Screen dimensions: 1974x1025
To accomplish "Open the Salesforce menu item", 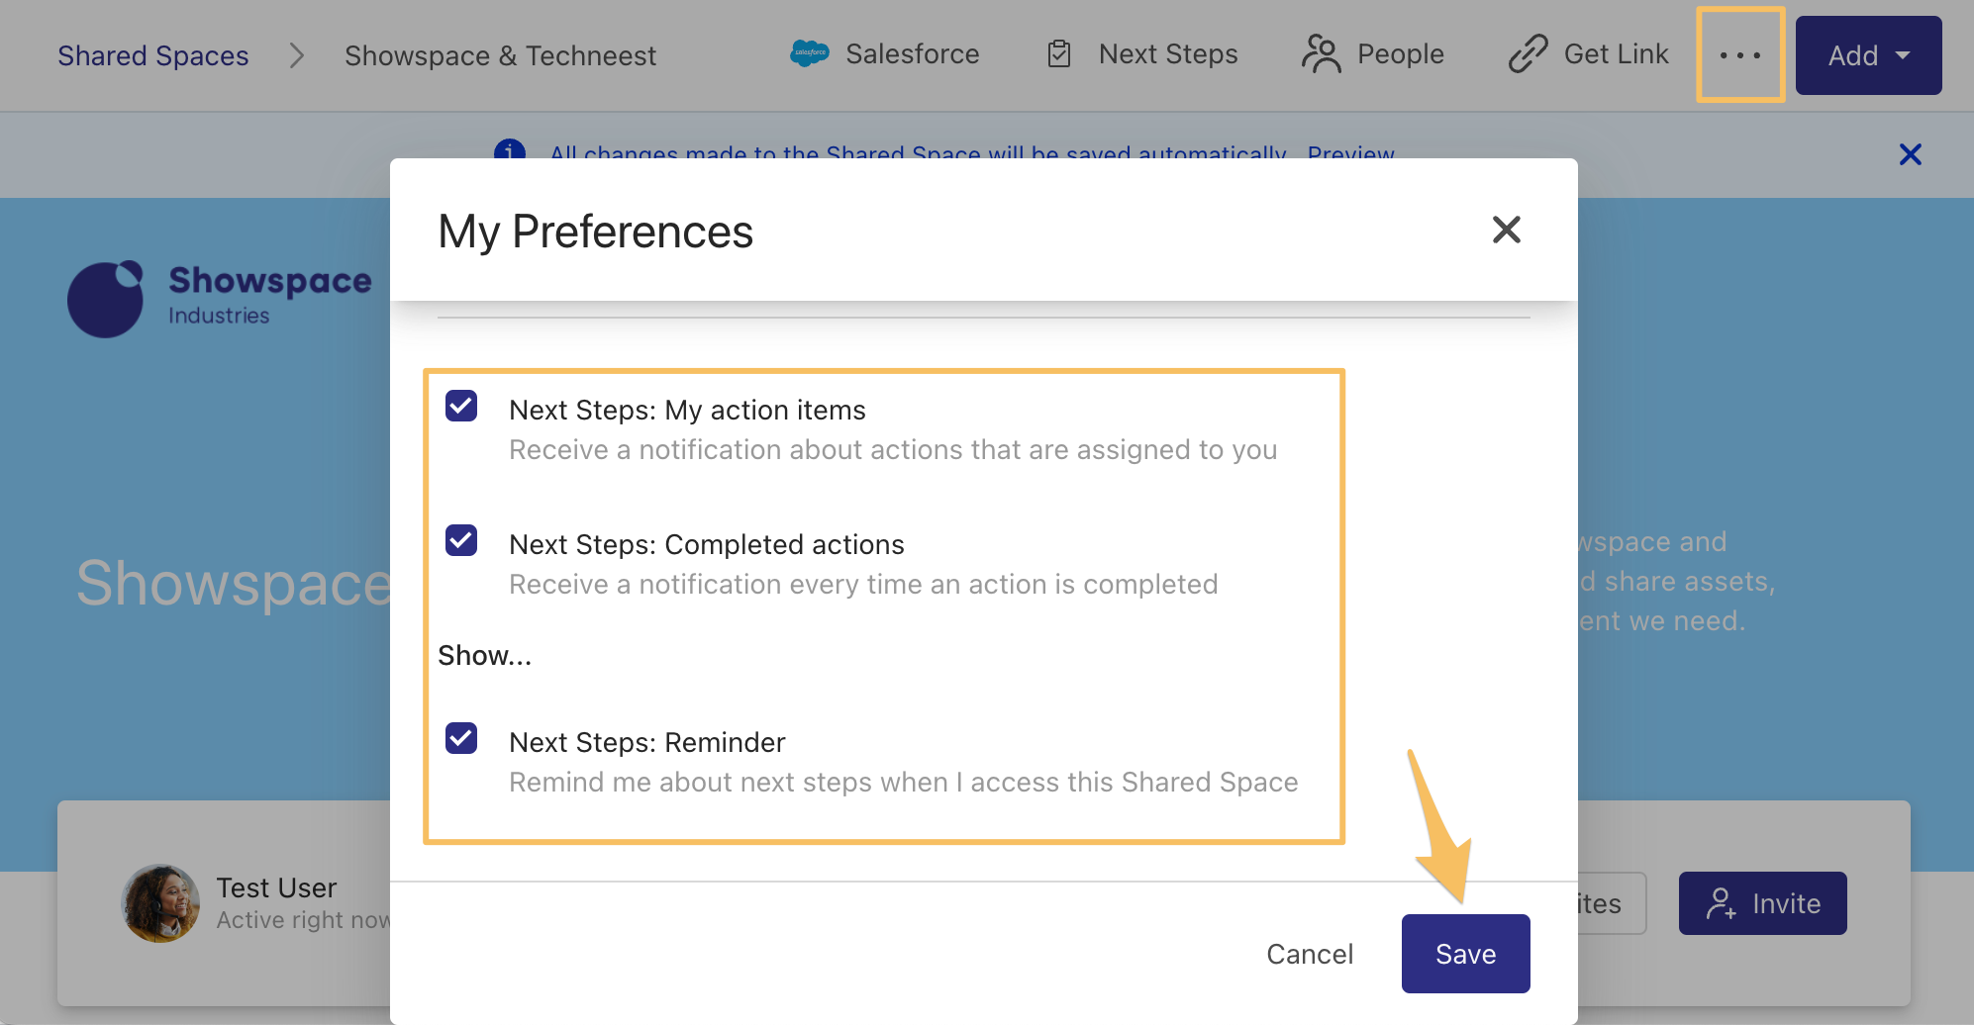I will (885, 53).
